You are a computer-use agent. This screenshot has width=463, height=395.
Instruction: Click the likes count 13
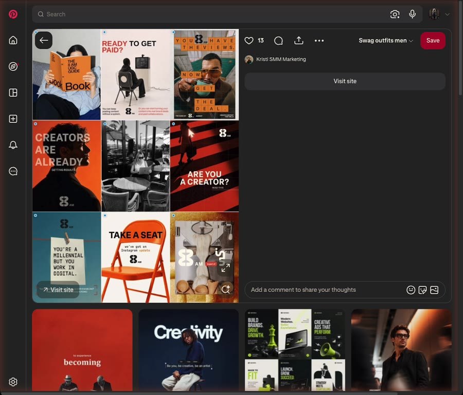click(x=261, y=41)
